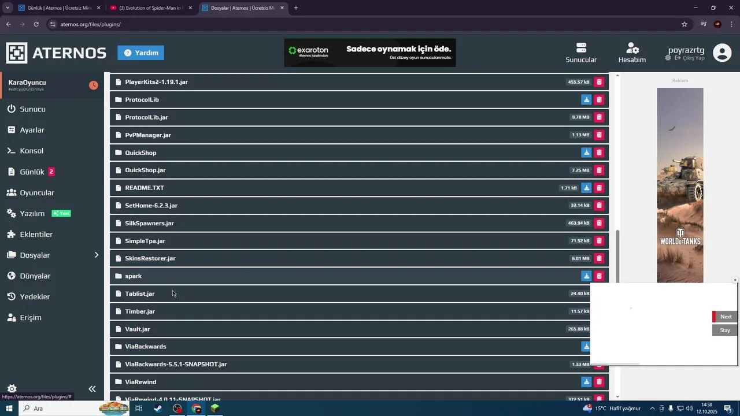740x416 pixels.
Task: Click the Çıkış Yap logout link
Action: [x=689, y=58]
